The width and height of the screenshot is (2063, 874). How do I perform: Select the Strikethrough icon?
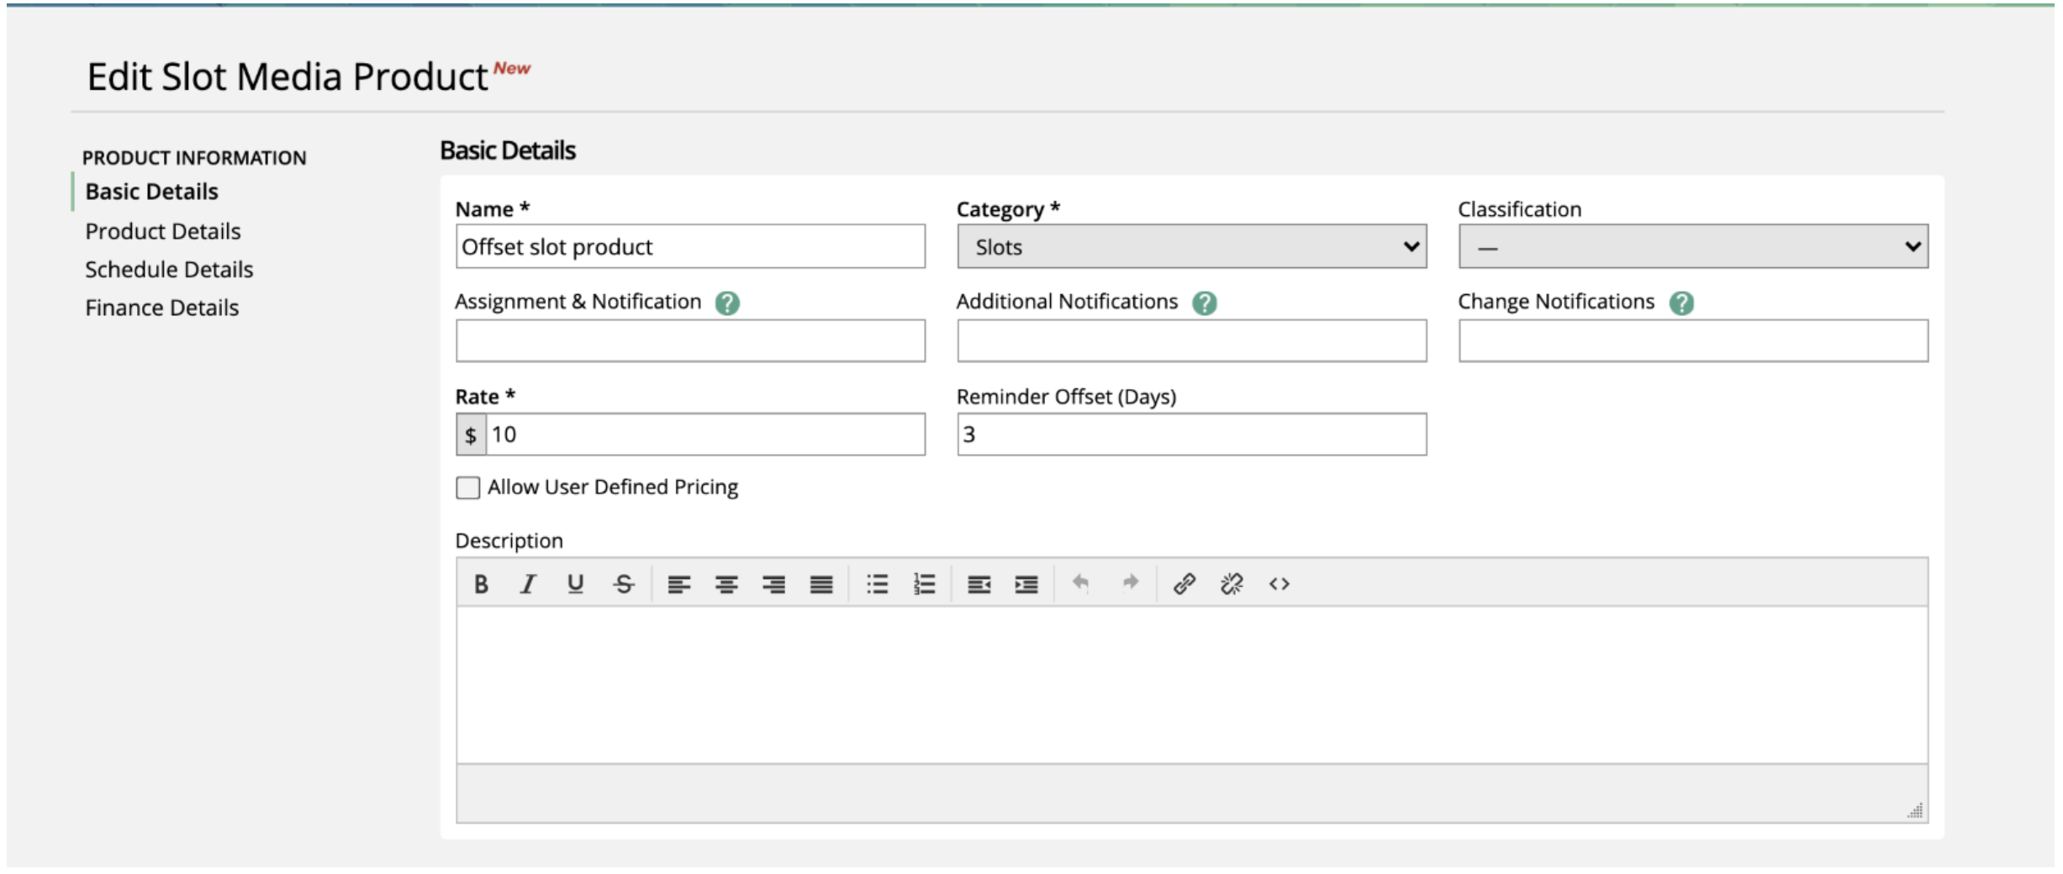(623, 584)
